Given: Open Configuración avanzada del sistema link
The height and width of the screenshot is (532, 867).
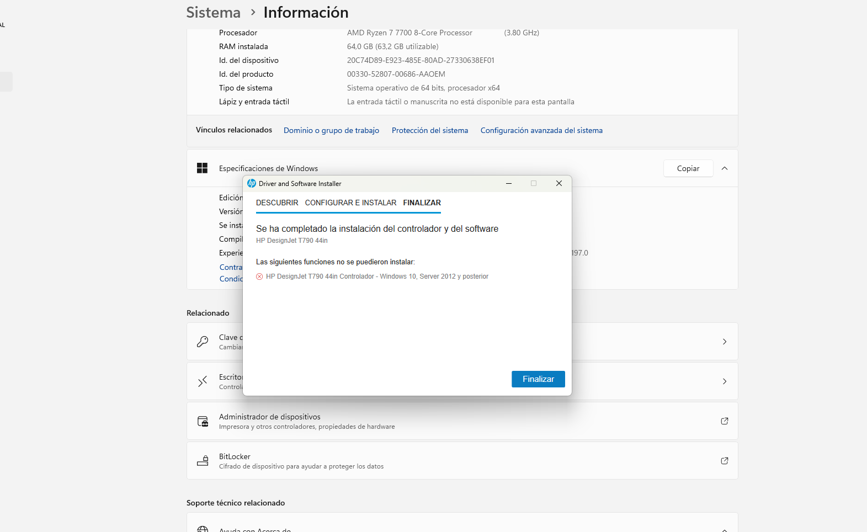Looking at the screenshot, I should click(541, 131).
